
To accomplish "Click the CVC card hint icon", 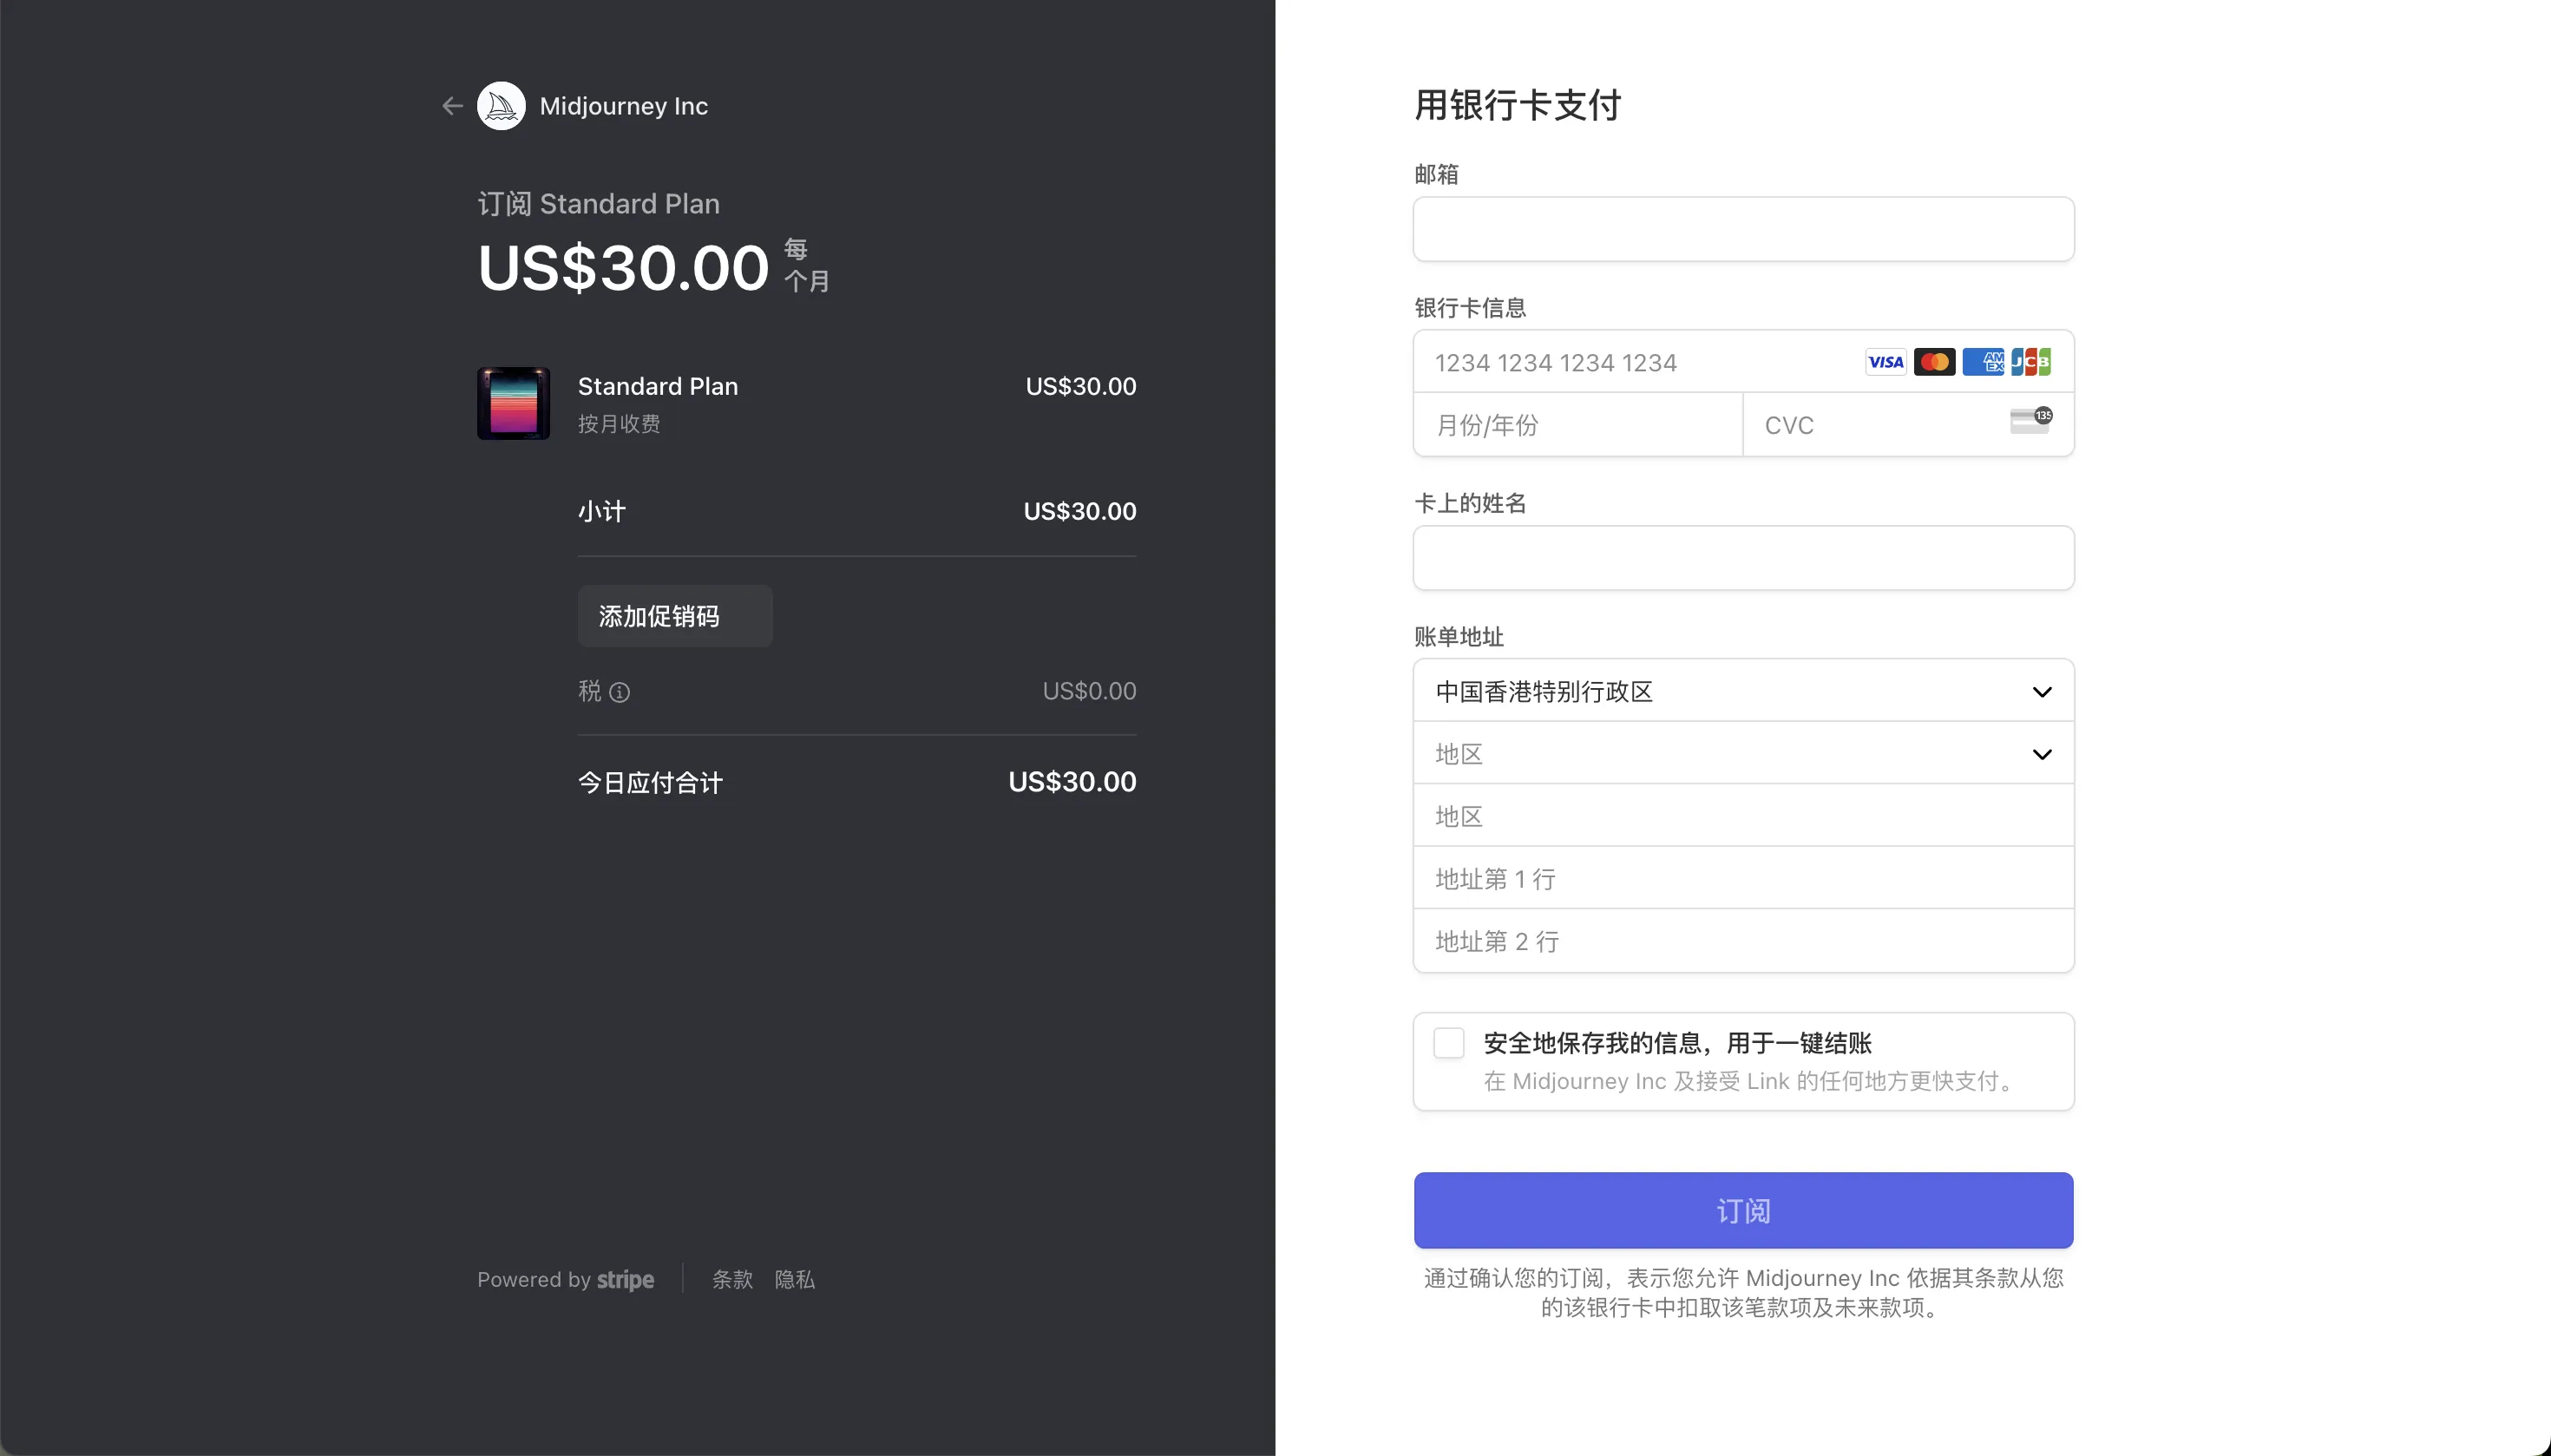I will [2030, 421].
